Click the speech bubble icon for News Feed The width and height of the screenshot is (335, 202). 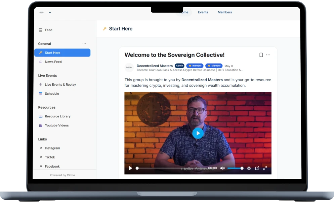41,62
